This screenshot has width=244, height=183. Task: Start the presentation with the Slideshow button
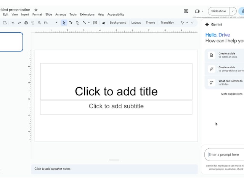coord(218,11)
